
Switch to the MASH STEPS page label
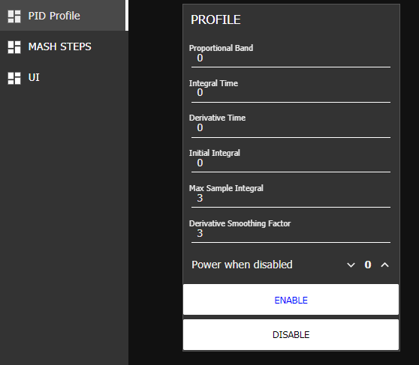point(60,46)
